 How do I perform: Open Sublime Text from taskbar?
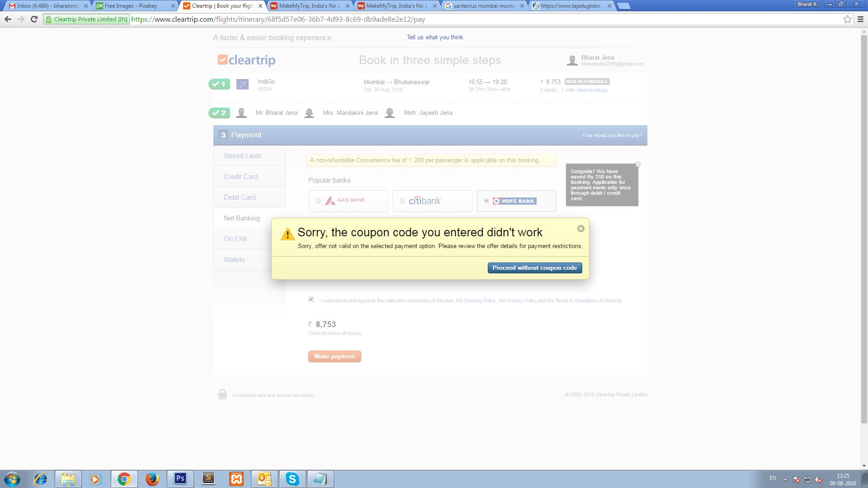pos(208,479)
